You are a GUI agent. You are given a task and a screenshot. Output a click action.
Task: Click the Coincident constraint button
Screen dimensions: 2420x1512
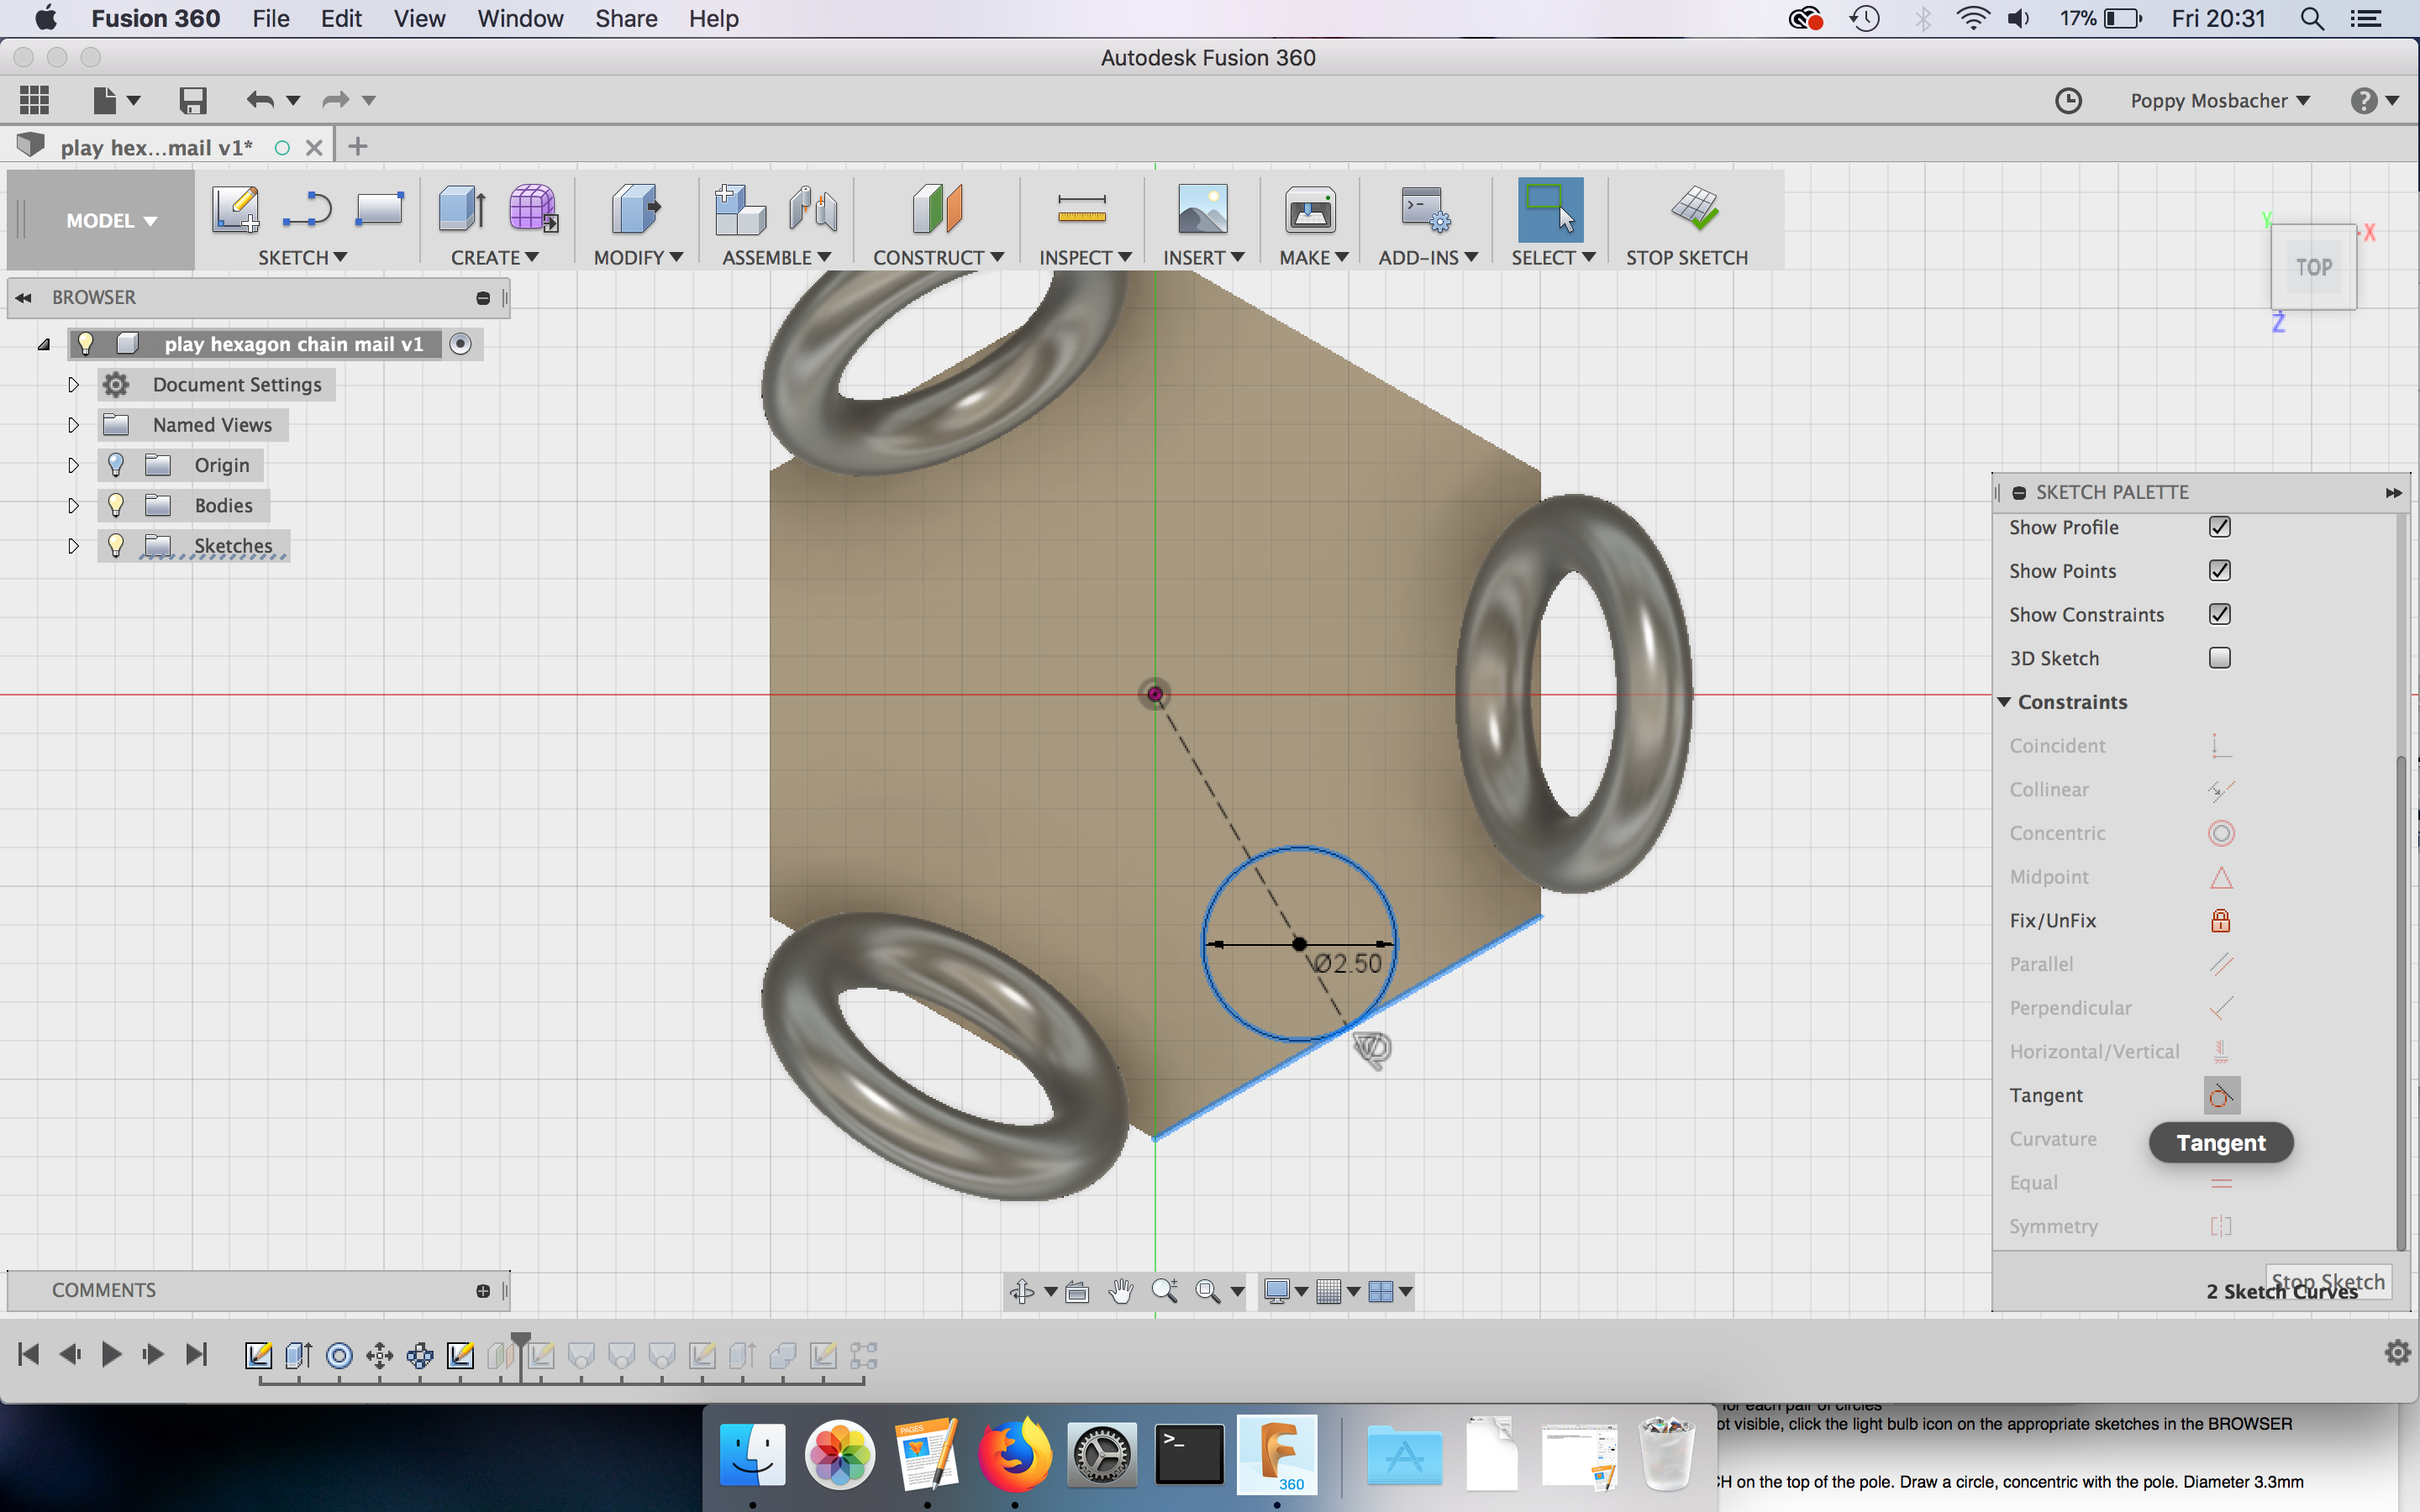[x=2222, y=746]
